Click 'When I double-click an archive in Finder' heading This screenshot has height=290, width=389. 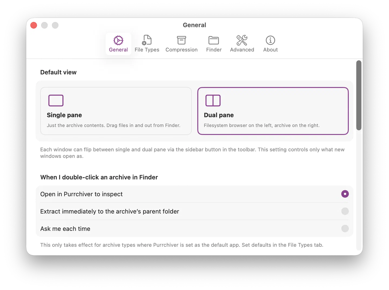(x=99, y=177)
